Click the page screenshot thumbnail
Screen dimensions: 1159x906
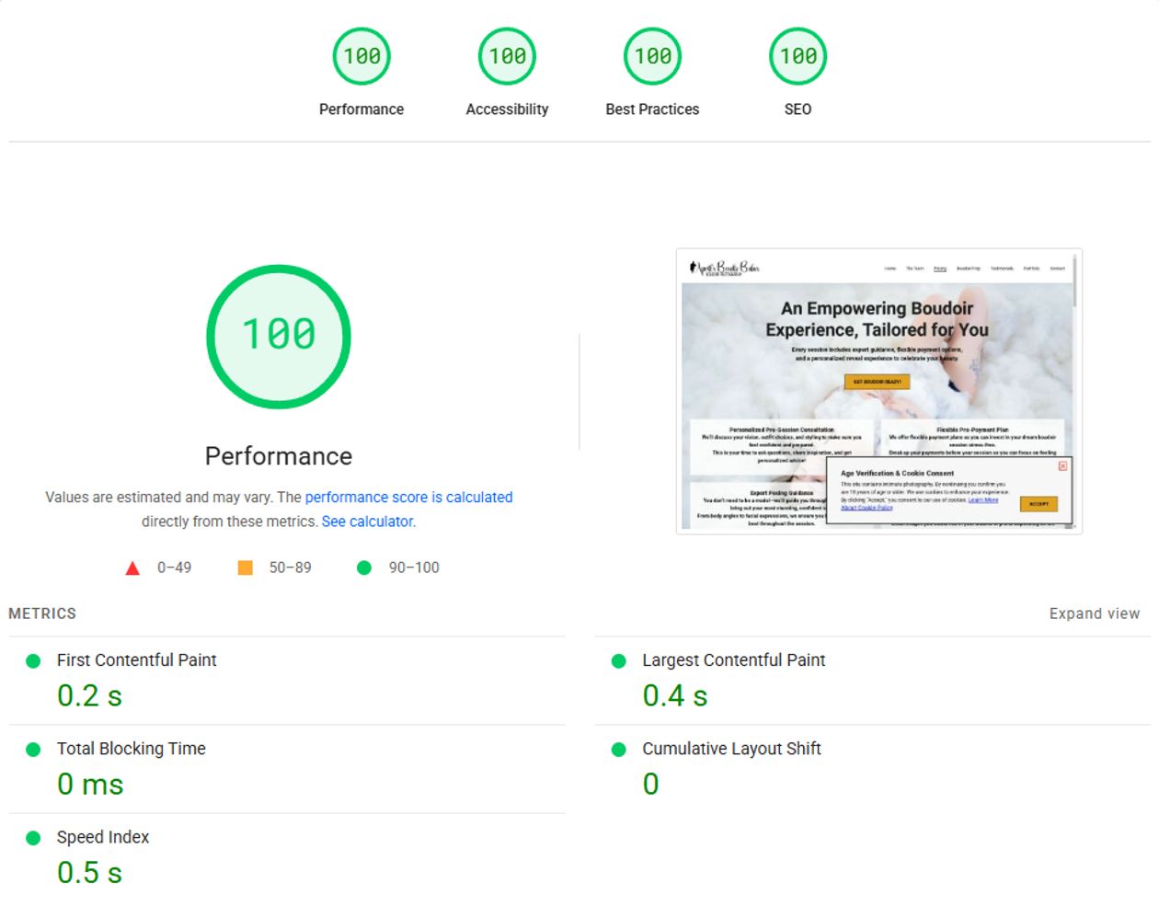(878, 391)
